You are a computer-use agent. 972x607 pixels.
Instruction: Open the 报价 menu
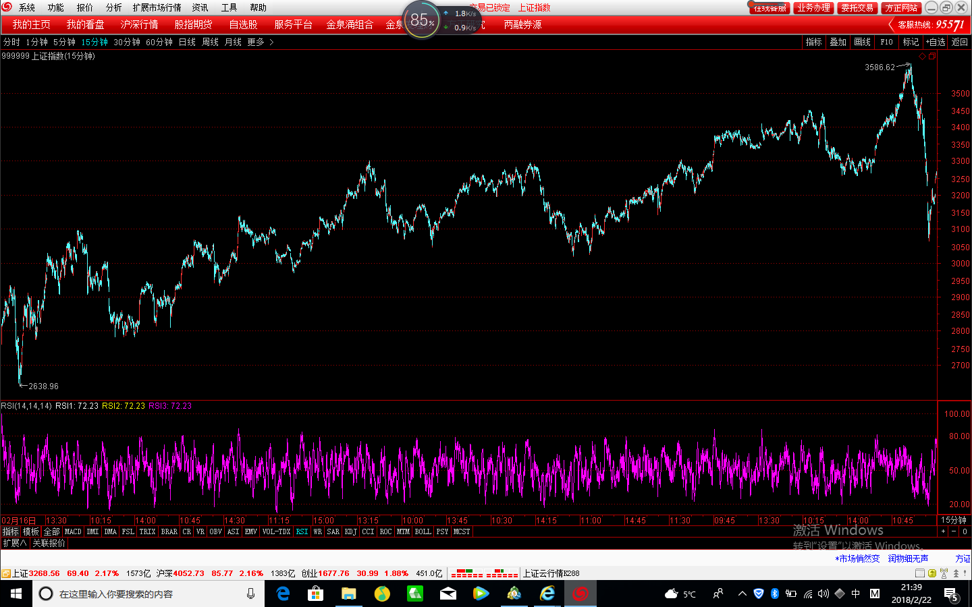click(x=85, y=7)
